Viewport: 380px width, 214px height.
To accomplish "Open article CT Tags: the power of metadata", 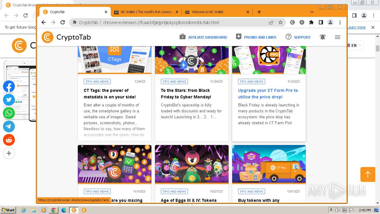I will click(x=110, y=94).
